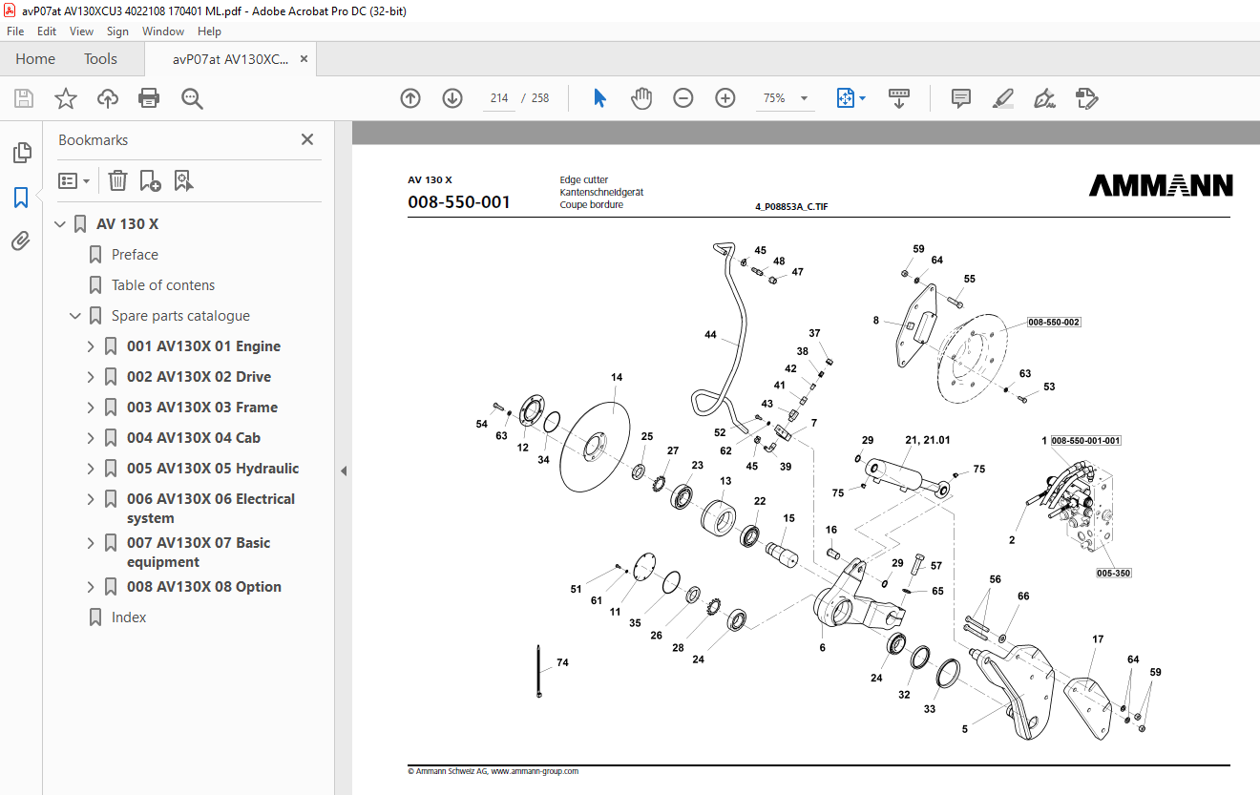Collapse the AV 130 X bookmark
The height and width of the screenshot is (795, 1260).
tap(60, 224)
